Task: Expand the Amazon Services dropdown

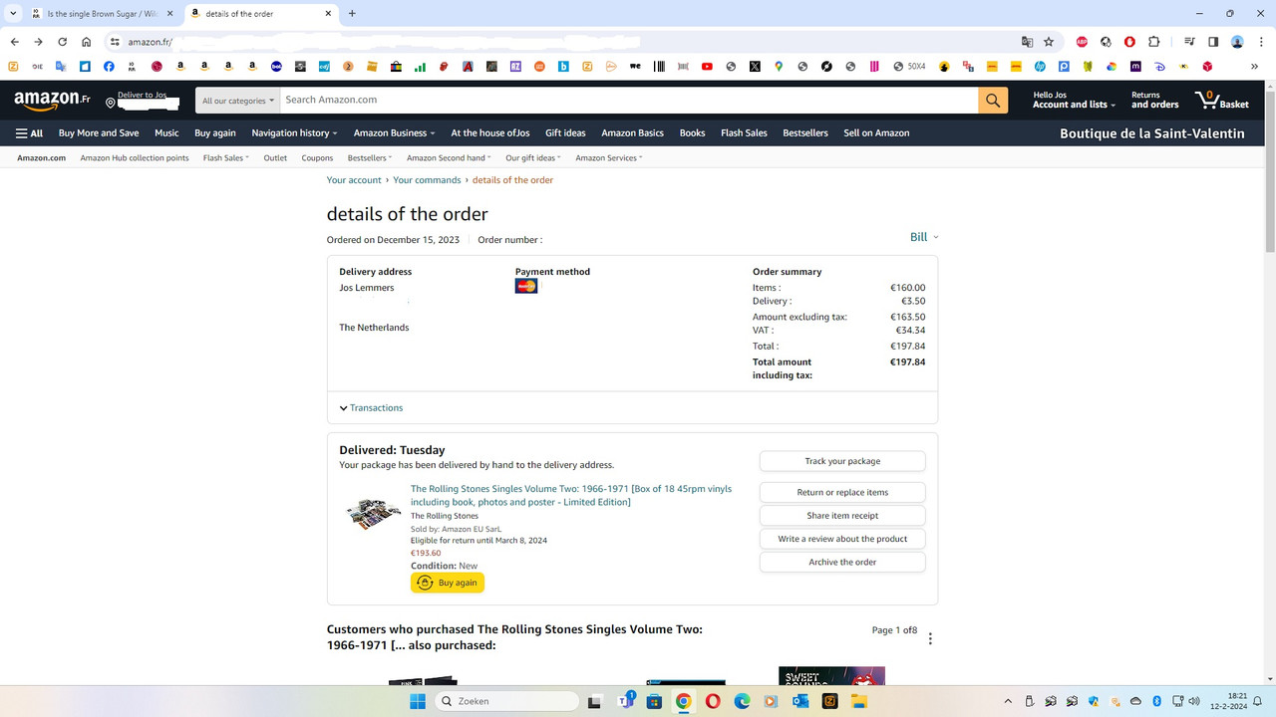Action: [608, 157]
